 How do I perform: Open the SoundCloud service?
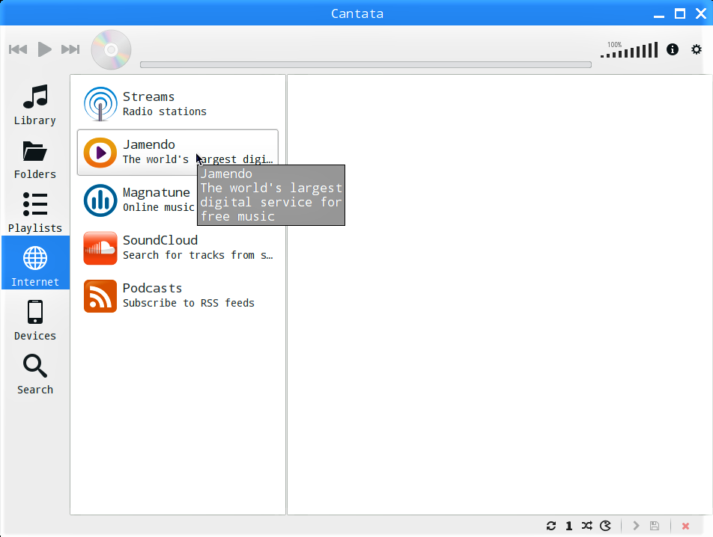click(178, 248)
